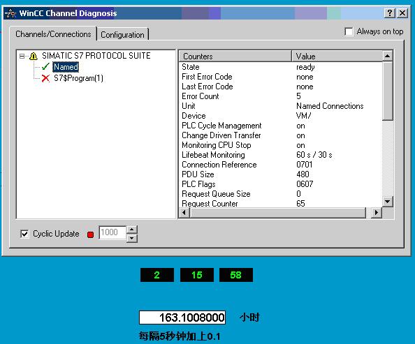Click the Error Count row
Image resolution: width=415 pixels, height=344 pixels.
point(281,96)
